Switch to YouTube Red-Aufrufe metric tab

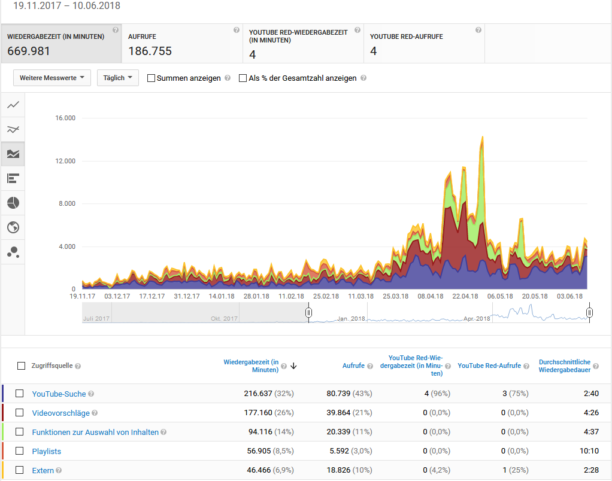coord(424,44)
